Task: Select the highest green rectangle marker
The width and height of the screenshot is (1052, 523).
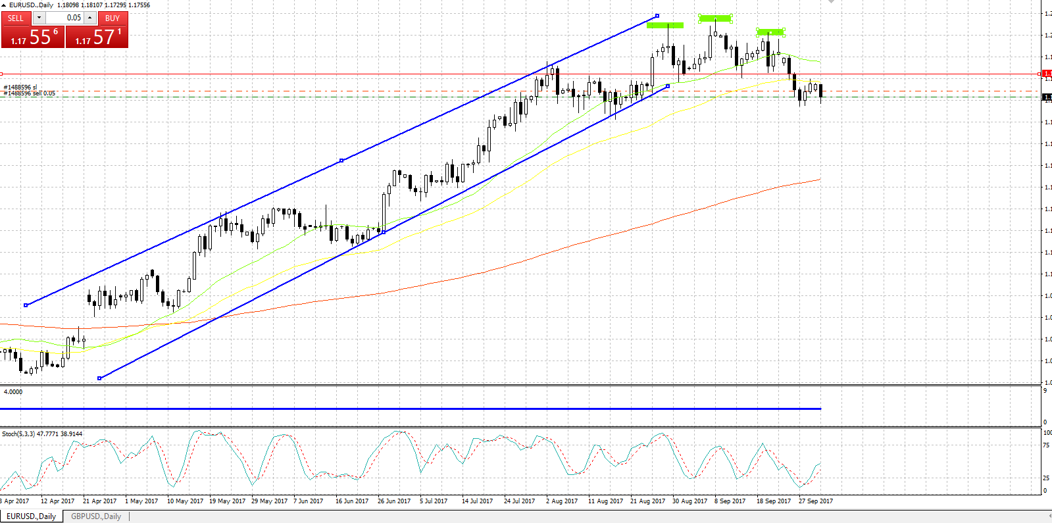Action: click(715, 18)
